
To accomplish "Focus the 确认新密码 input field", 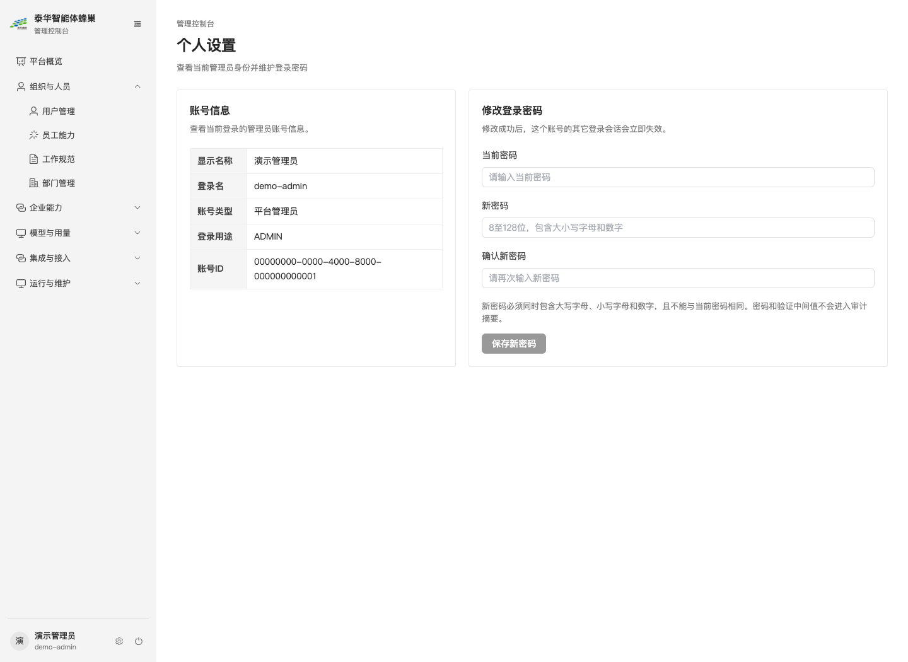I will (x=678, y=278).
